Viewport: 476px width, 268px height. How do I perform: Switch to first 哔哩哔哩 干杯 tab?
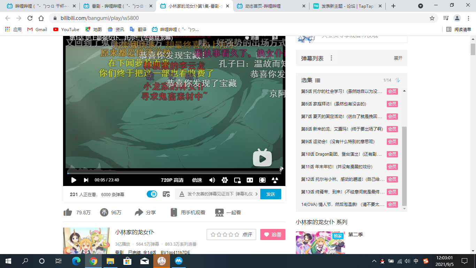pyautogui.click(x=42, y=6)
